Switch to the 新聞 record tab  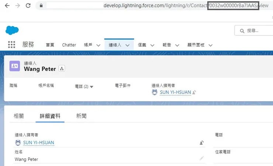point(81,116)
